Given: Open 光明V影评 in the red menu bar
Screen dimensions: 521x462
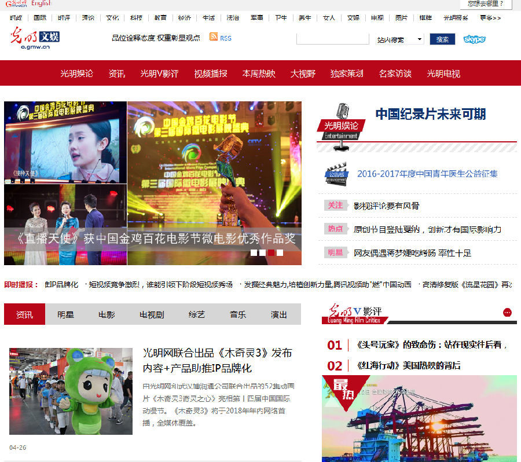Looking at the screenshot, I should pyautogui.click(x=160, y=74).
